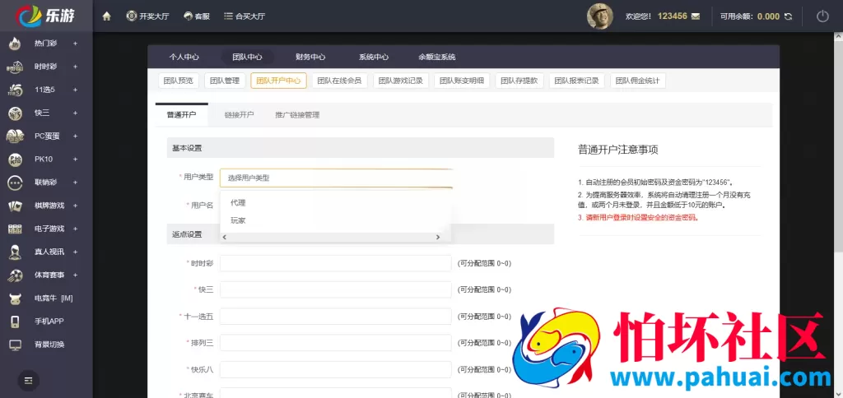Select 体育赛事 sports icon
The height and width of the screenshot is (398, 843).
15,275
